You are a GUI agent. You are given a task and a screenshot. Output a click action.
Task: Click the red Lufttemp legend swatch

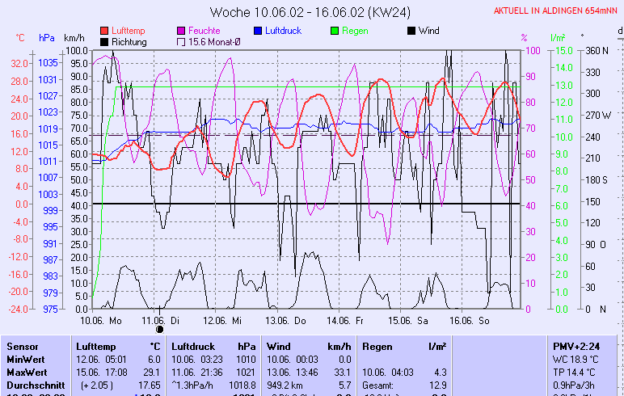point(105,31)
